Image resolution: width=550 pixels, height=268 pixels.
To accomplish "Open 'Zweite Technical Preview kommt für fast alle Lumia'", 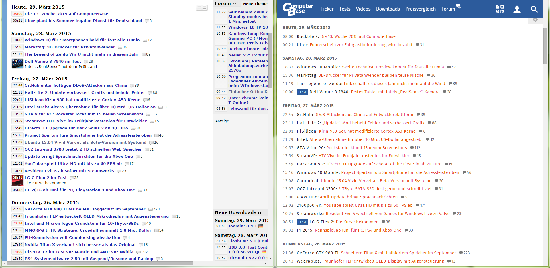I will 392,67.
